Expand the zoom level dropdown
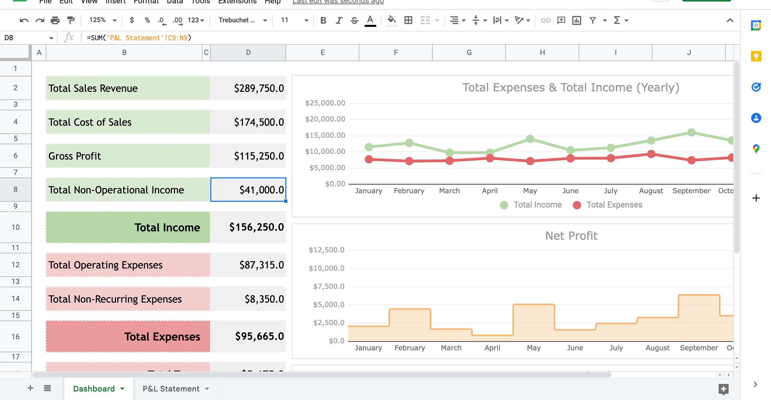 (x=115, y=20)
